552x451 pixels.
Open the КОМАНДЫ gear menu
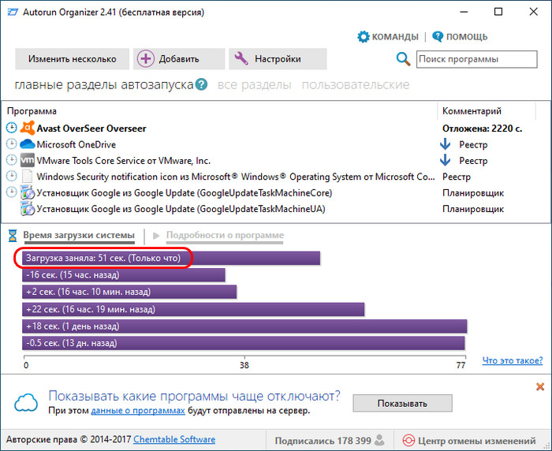[364, 36]
